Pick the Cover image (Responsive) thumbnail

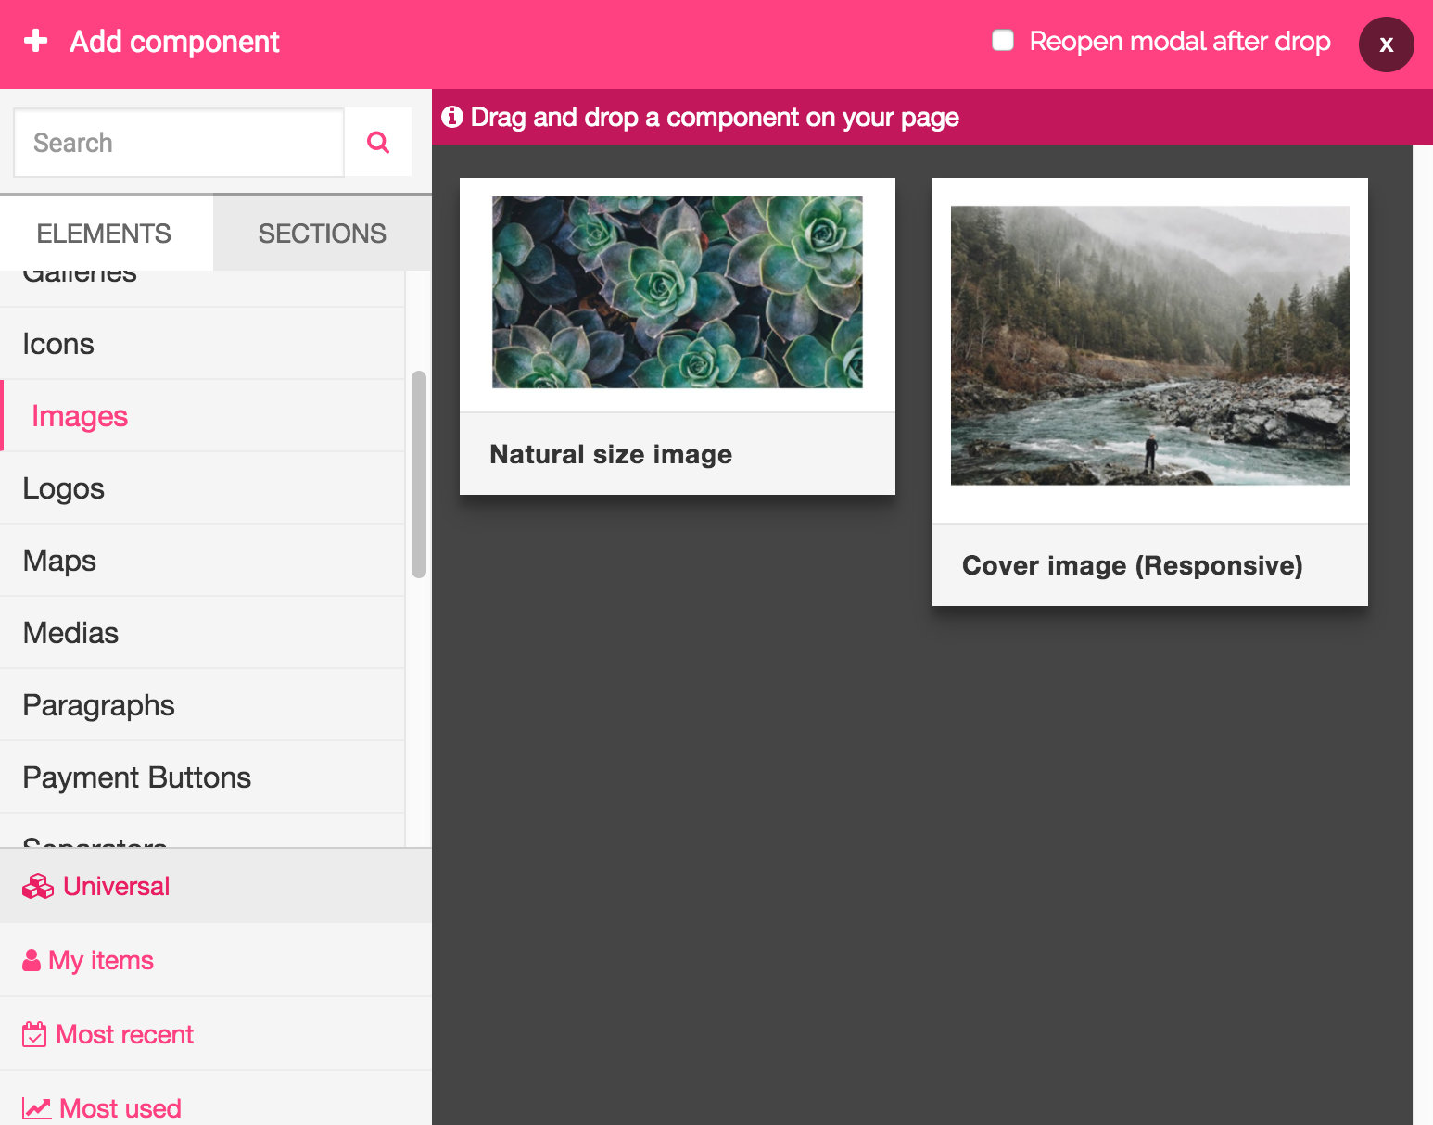coord(1149,346)
